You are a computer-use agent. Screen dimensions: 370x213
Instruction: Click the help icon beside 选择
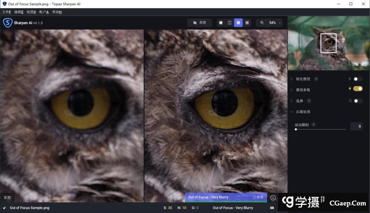(309, 101)
